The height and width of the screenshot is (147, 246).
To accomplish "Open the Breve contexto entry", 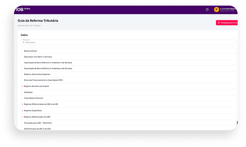I will coord(128,51).
